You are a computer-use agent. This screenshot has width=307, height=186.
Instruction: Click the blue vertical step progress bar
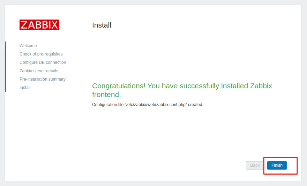pos(6,66)
